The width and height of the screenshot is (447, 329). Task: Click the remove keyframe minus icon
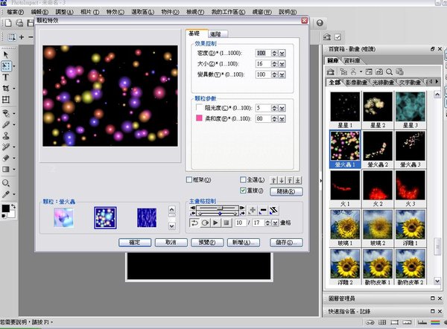[x=263, y=211]
